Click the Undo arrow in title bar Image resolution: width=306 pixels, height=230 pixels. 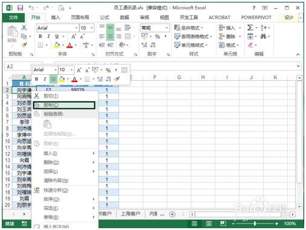pyautogui.click(x=31, y=8)
